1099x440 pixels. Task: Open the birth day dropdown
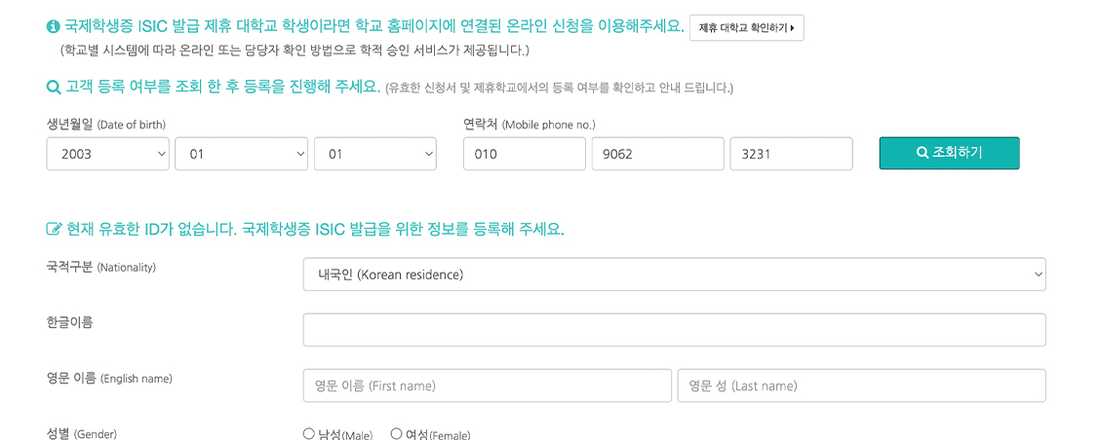[375, 154]
